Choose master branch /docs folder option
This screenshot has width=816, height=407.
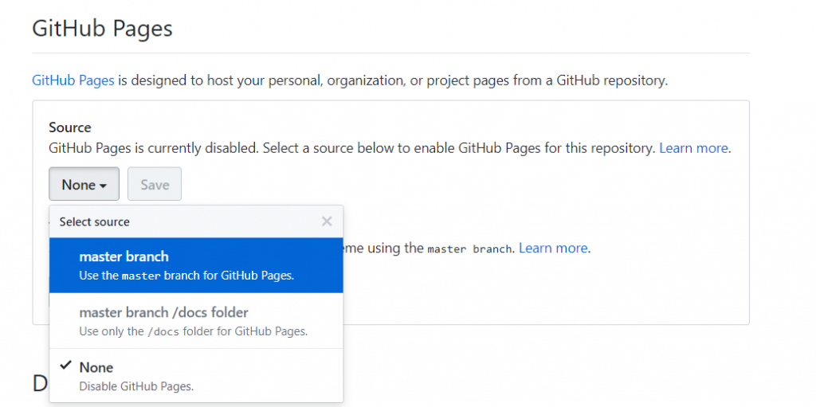[x=163, y=312]
